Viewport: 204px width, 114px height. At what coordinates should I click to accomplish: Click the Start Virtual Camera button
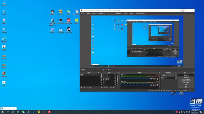[186, 80]
